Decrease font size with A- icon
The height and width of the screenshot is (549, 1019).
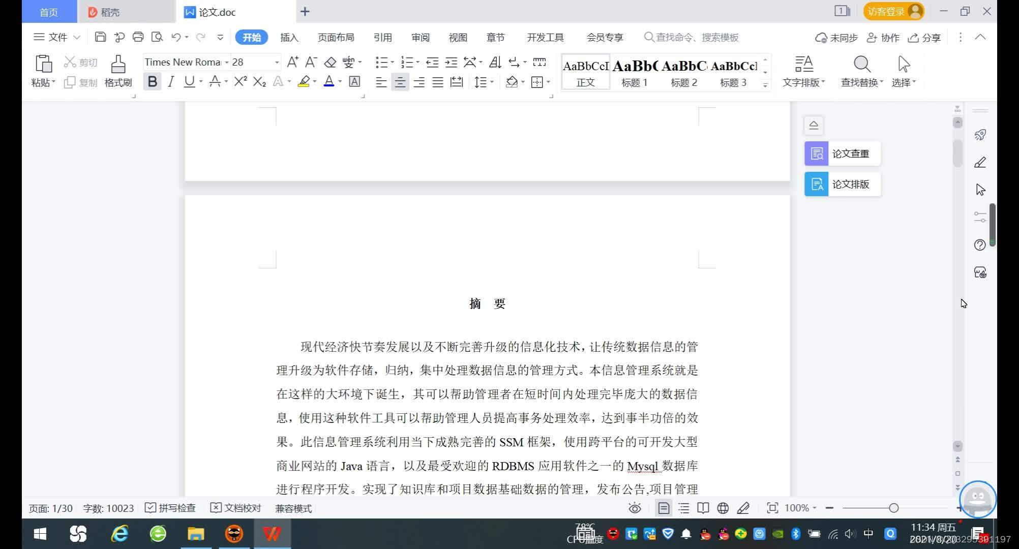311,62
